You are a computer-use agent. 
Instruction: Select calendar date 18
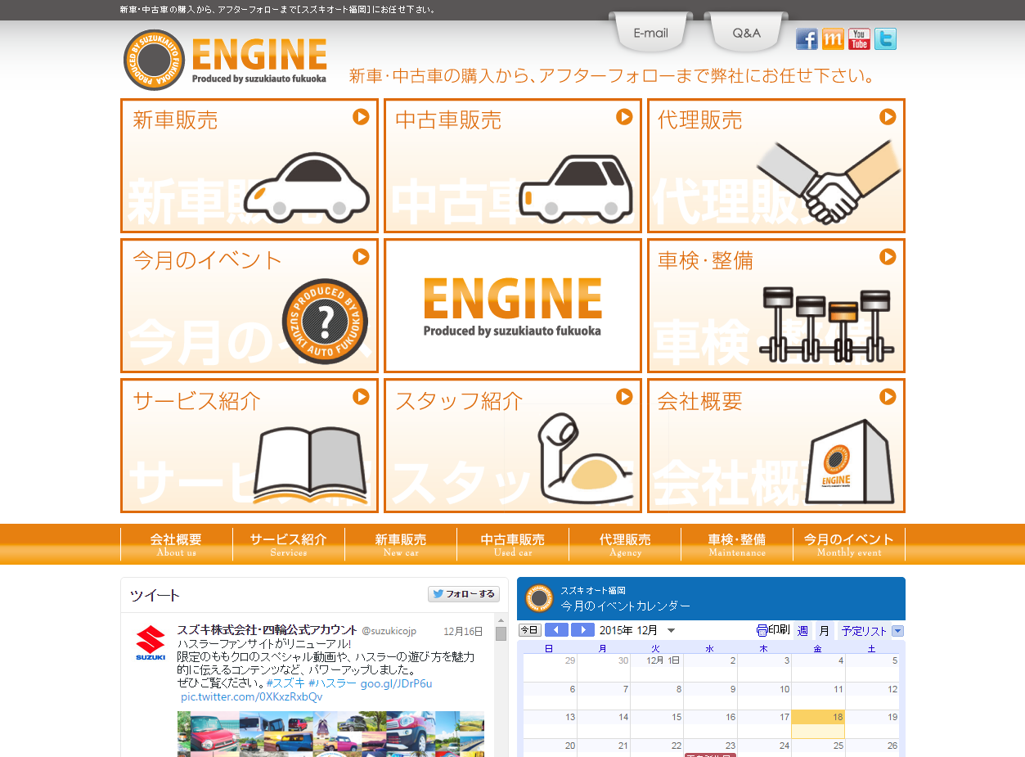[x=818, y=723]
